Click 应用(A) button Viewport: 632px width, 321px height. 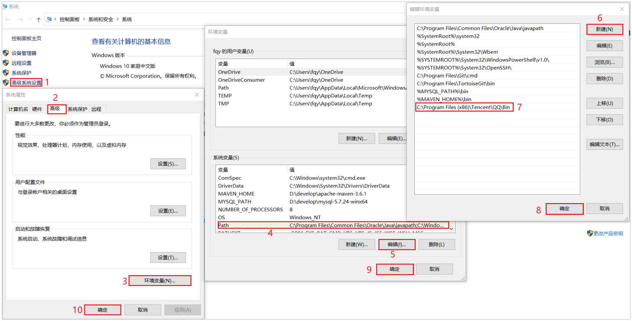[x=182, y=310]
